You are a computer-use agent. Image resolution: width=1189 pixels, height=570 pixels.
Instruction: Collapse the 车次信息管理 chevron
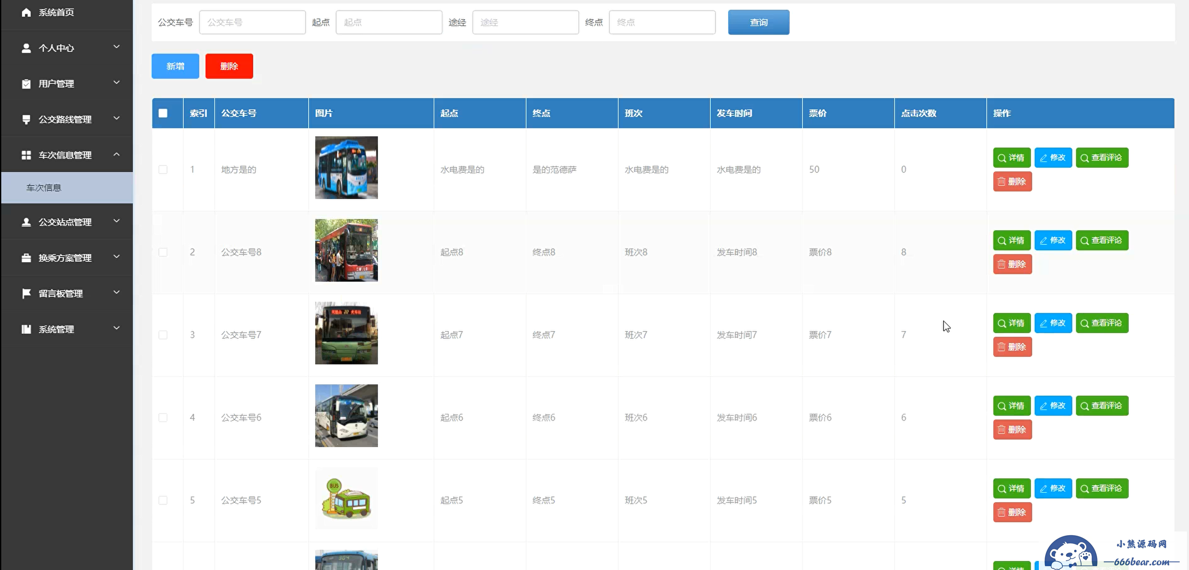tap(116, 154)
